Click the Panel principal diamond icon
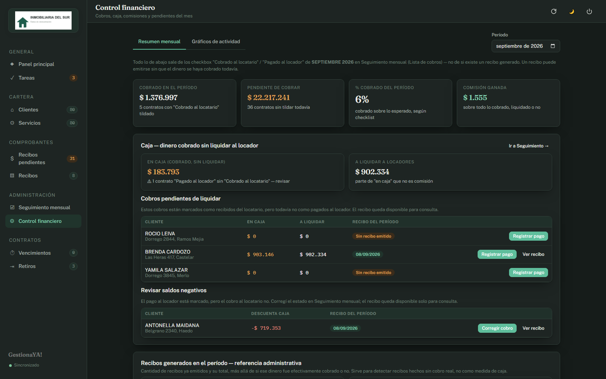 pos(12,64)
